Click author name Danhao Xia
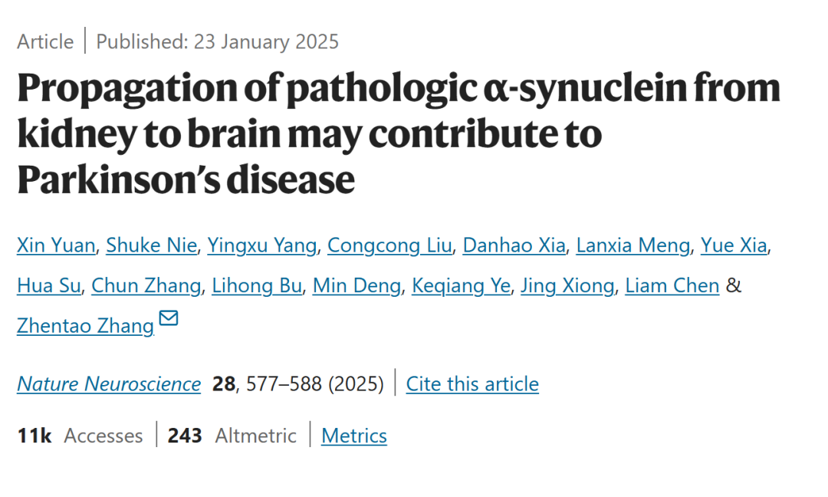Screen dimensions: 828x497 pyautogui.click(x=514, y=245)
